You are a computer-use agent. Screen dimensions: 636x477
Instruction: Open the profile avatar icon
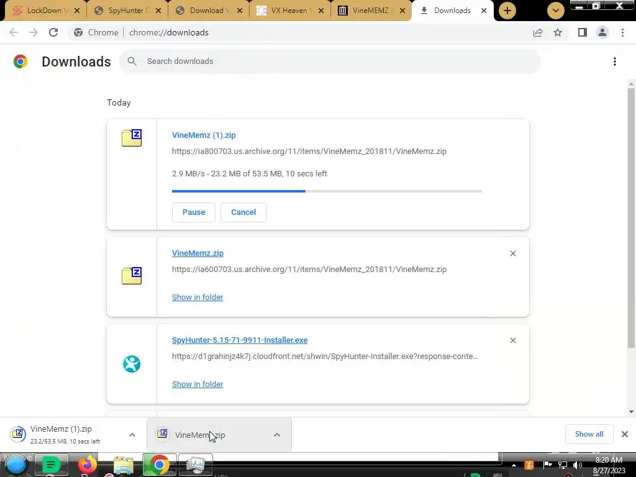click(x=602, y=32)
